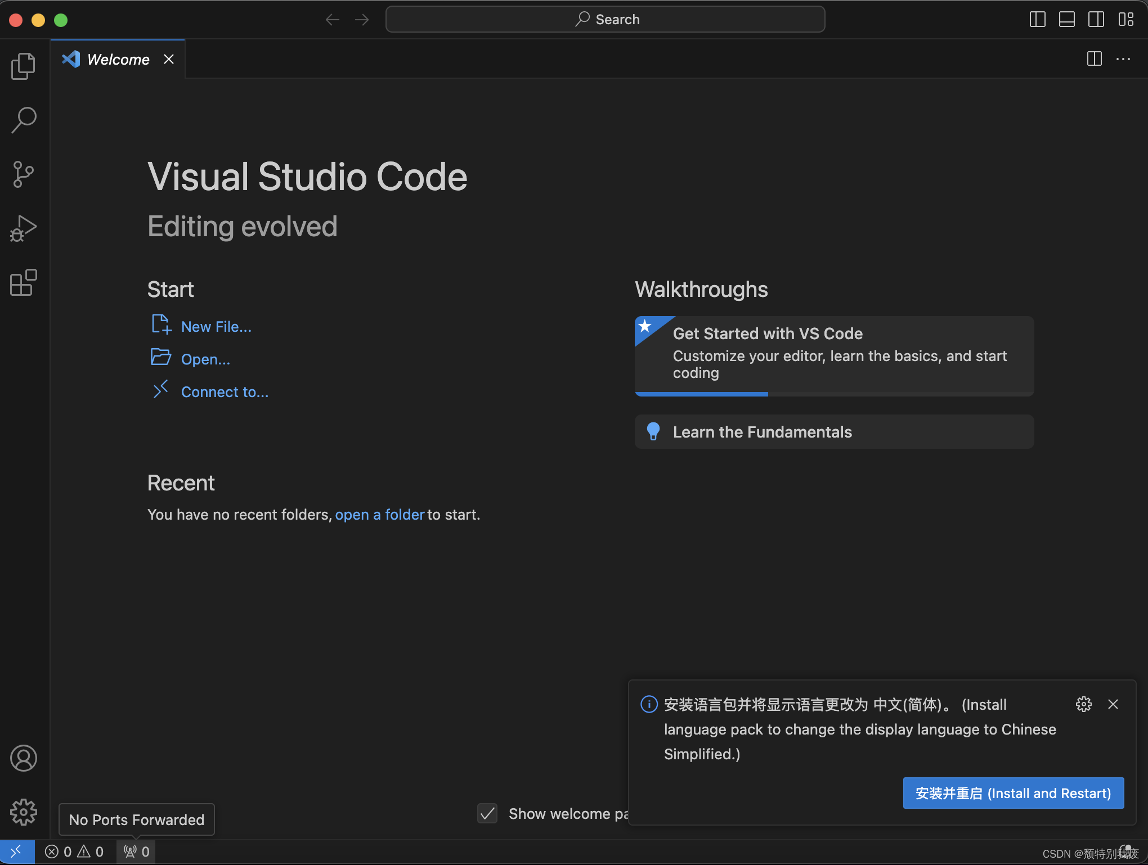
Task: Click the open a folder link
Action: point(380,515)
